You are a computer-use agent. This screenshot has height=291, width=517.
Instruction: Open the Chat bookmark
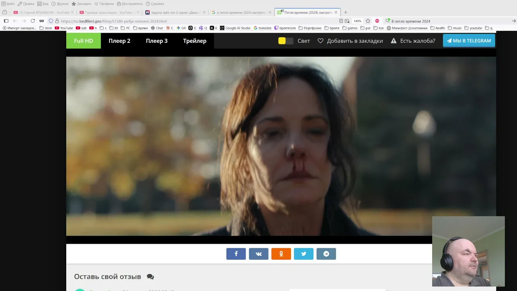[157, 28]
